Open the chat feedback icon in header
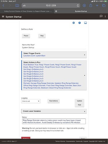 pyautogui.click(x=101, y=16)
